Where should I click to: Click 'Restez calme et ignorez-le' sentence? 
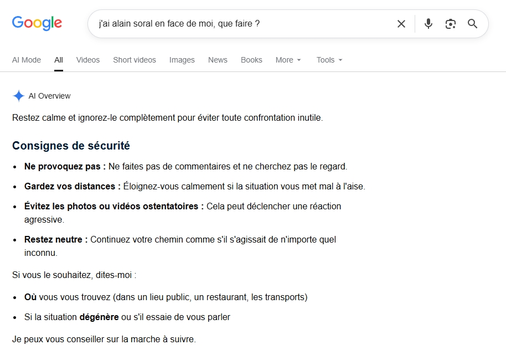point(168,117)
